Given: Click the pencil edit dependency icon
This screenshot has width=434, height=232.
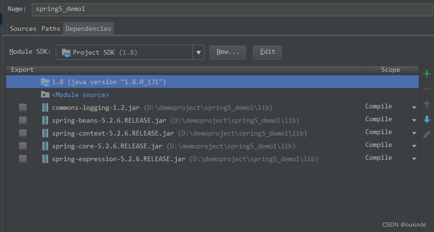Looking at the screenshot, I should tap(426, 135).
